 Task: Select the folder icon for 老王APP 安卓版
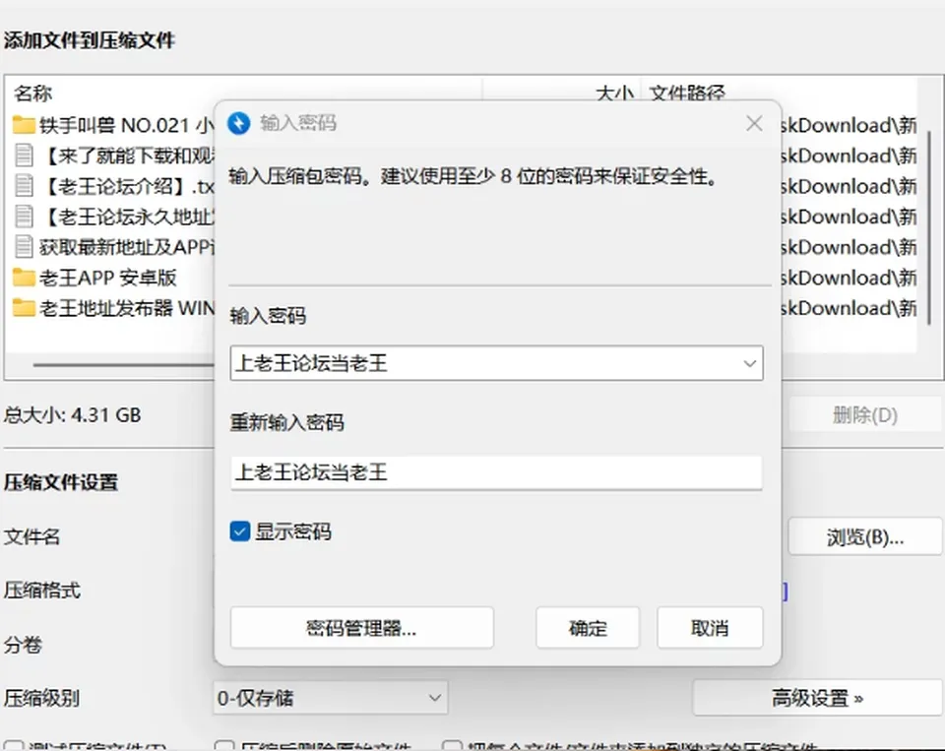[24, 278]
